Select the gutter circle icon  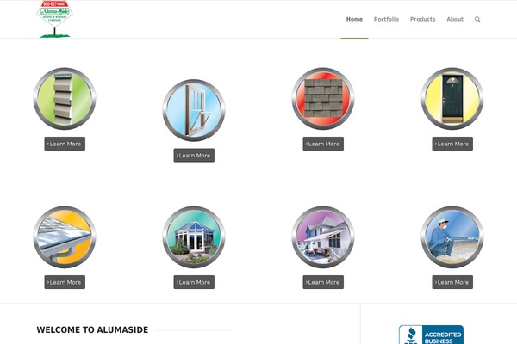point(65,237)
